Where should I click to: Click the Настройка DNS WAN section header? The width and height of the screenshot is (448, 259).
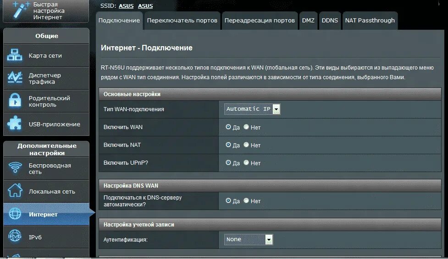pyautogui.click(x=270, y=186)
